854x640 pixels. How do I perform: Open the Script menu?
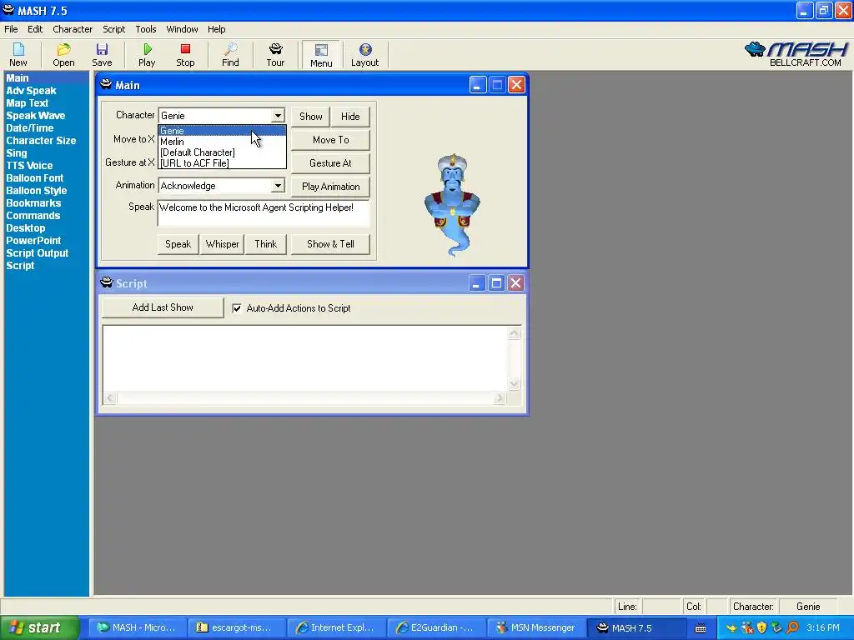click(113, 29)
